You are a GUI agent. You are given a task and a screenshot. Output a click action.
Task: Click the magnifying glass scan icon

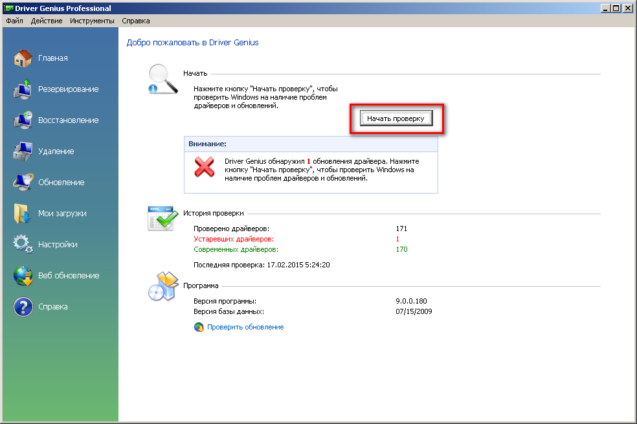162,79
